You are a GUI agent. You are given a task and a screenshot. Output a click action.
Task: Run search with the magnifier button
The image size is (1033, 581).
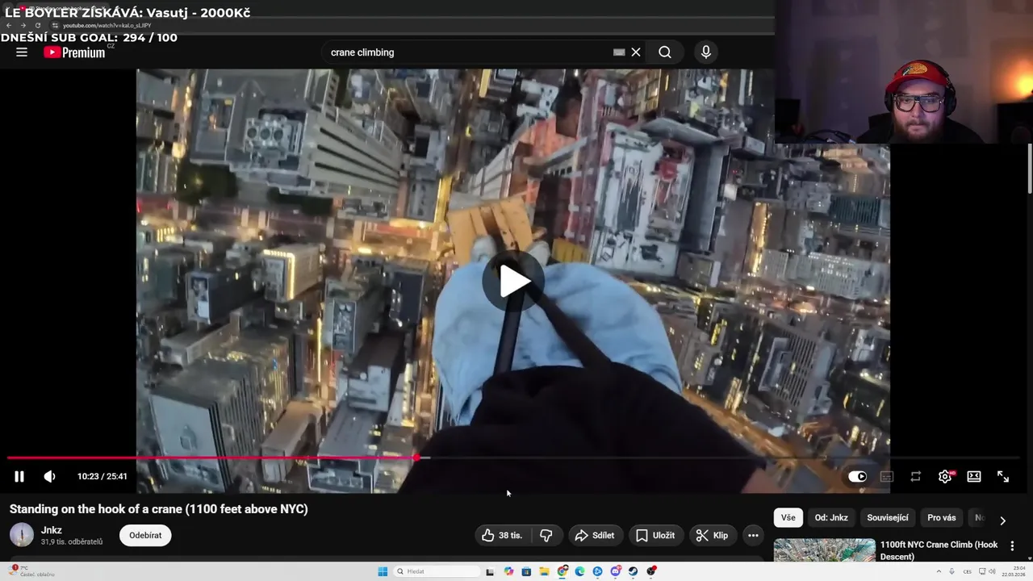click(665, 52)
